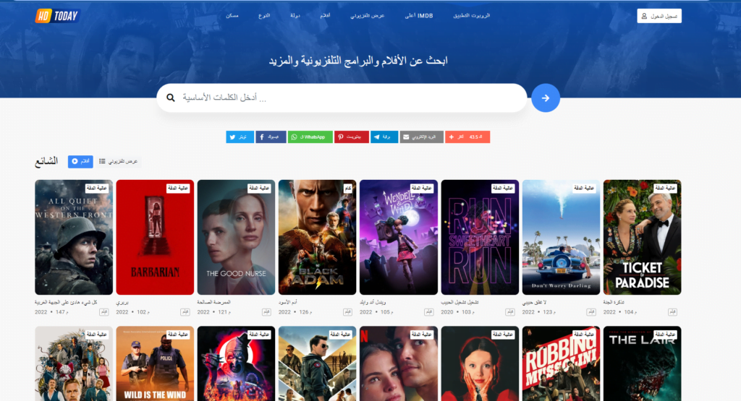Share via the WhatsApp button
The width and height of the screenshot is (741, 401).
(x=310, y=137)
